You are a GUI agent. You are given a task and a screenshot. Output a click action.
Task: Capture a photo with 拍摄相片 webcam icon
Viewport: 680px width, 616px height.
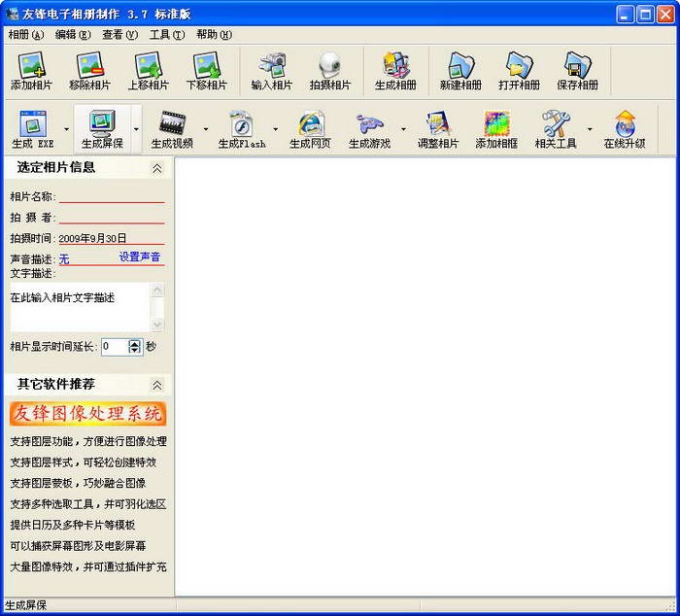point(330,72)
